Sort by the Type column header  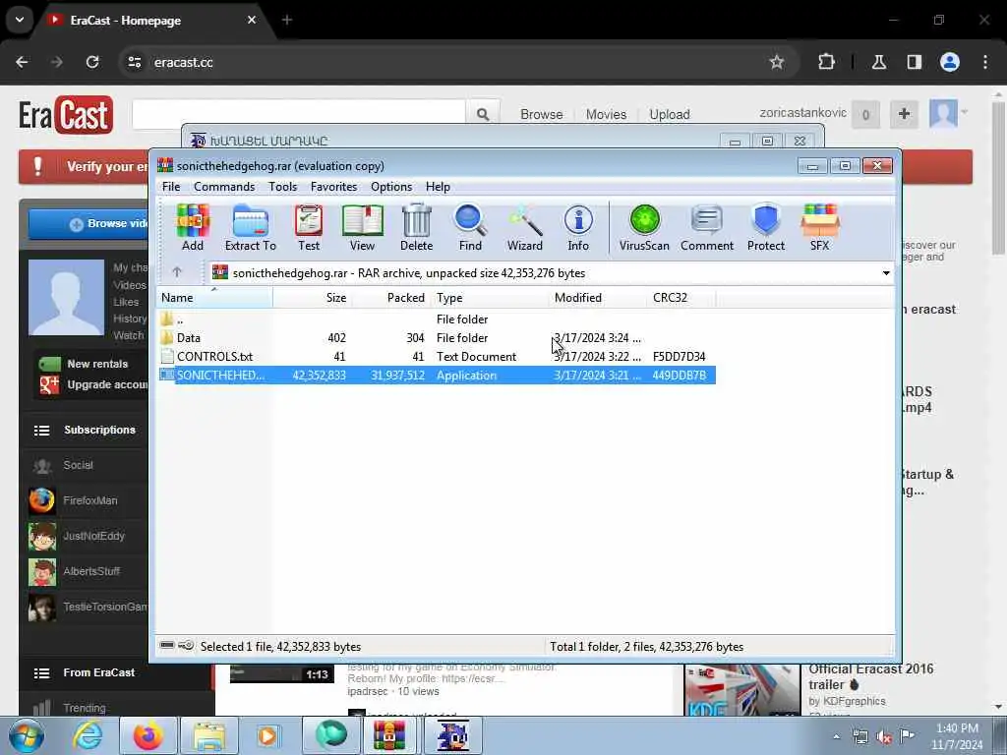(490, 298)
